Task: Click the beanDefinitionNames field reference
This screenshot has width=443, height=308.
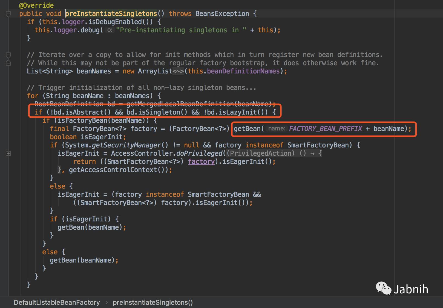Action: [243, 71]
